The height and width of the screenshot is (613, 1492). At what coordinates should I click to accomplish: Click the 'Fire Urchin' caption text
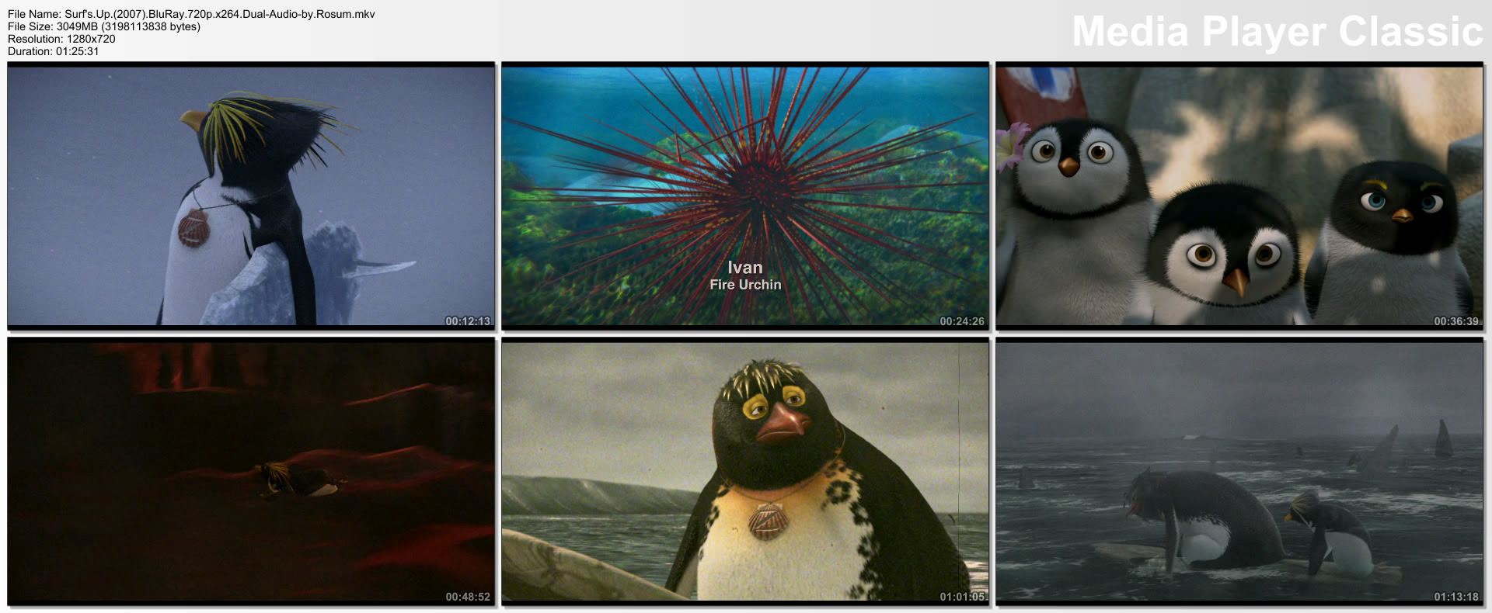click(x=745, y=285)
